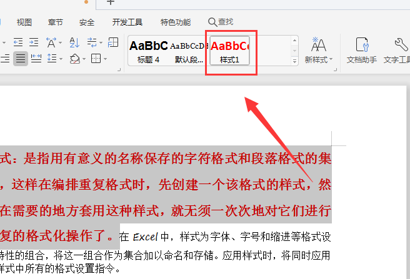Click the A-Z sort icon
This screenshot has width=410, height=279.
click(x=74, y=42)
